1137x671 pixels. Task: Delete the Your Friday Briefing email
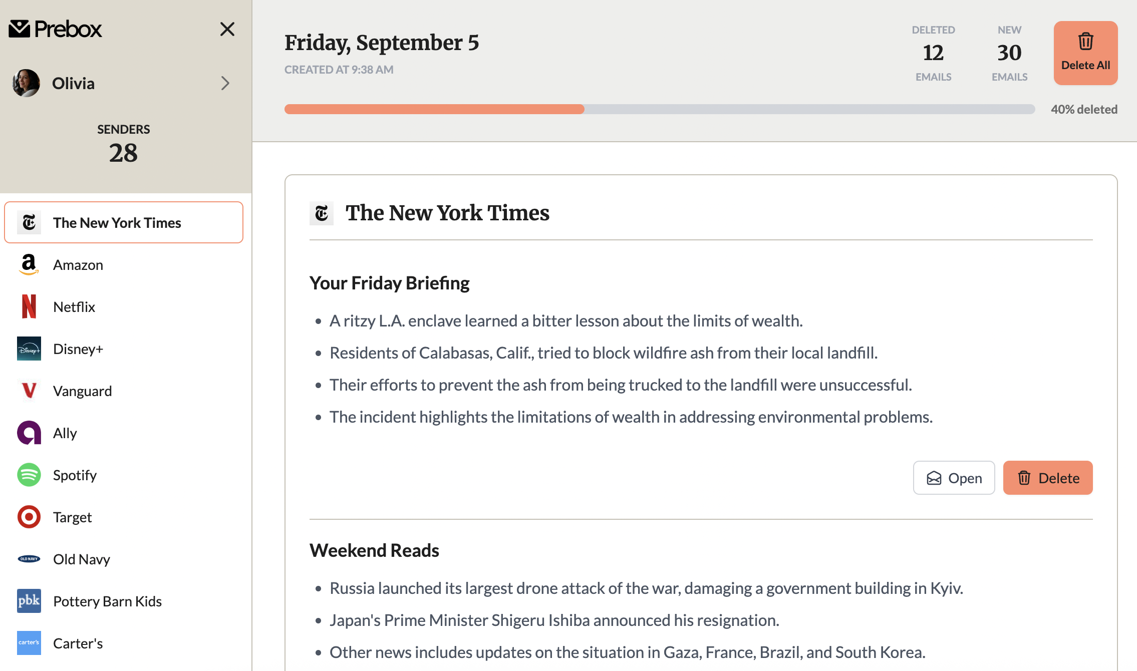[x=1048, y=478]
